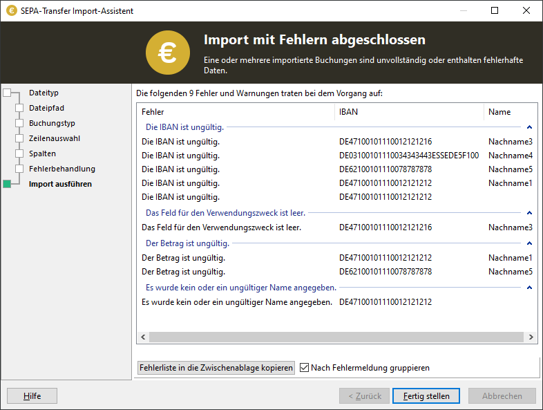Click the step box beside Dateityp
This screenshot has width=543, height=410.
coord(7,93)
